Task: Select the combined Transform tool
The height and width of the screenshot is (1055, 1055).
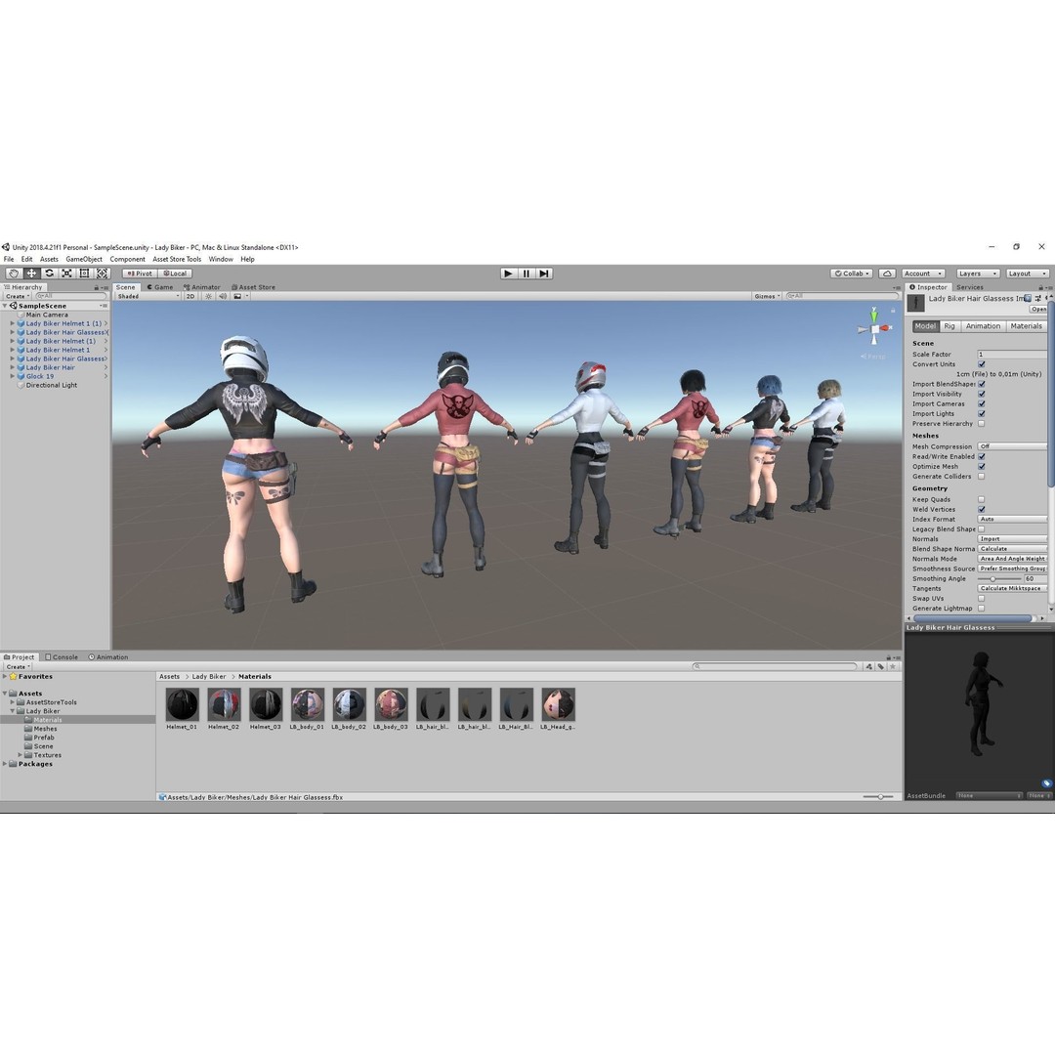Action: click(x=102, y=274)
